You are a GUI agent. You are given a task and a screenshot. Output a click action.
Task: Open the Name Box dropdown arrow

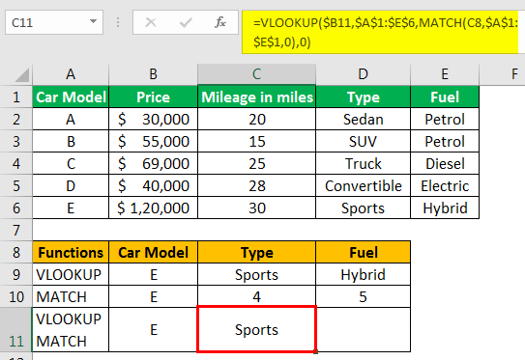coord(93,22)
